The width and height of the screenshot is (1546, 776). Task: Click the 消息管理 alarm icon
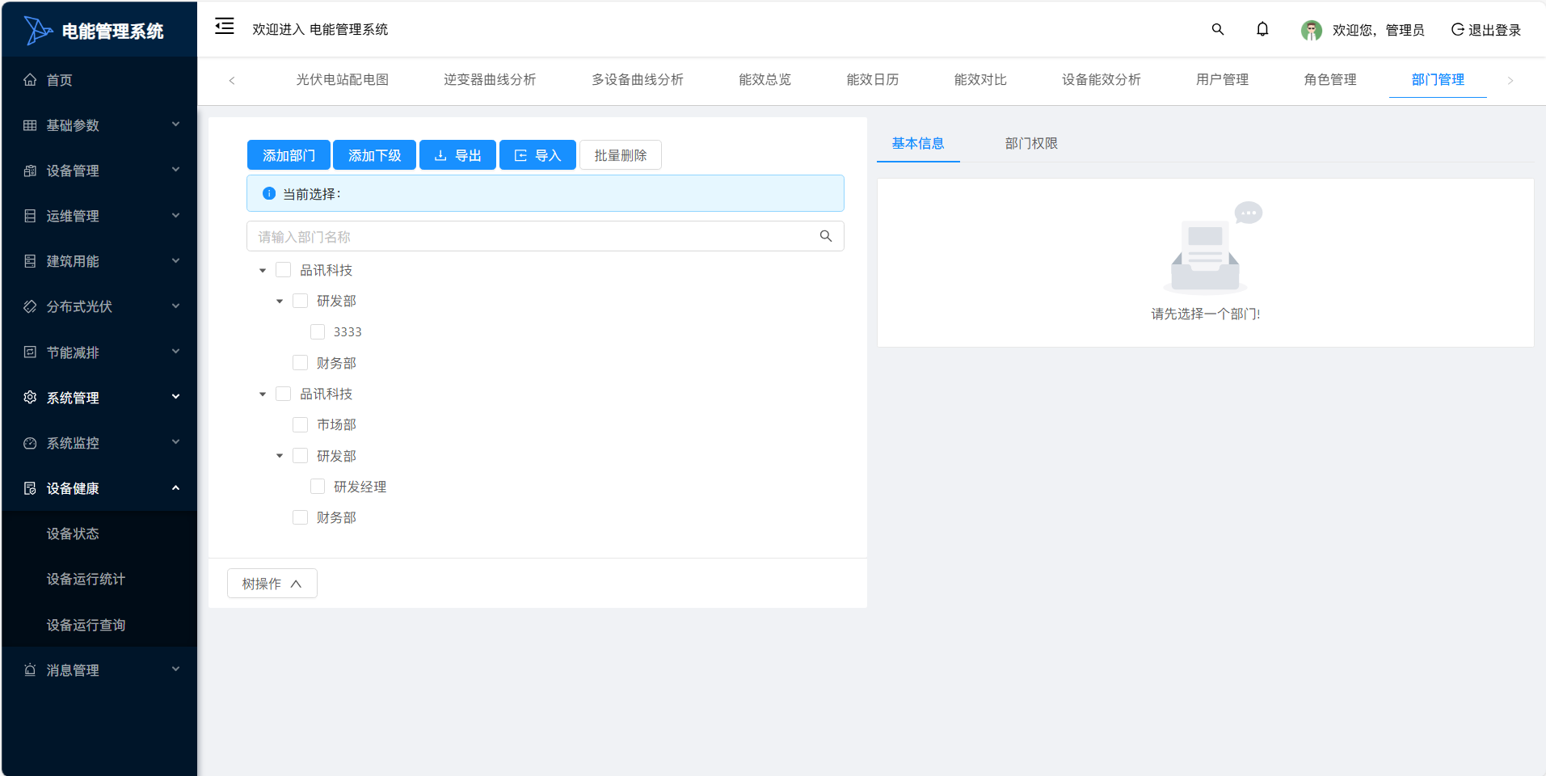(30, 670)
